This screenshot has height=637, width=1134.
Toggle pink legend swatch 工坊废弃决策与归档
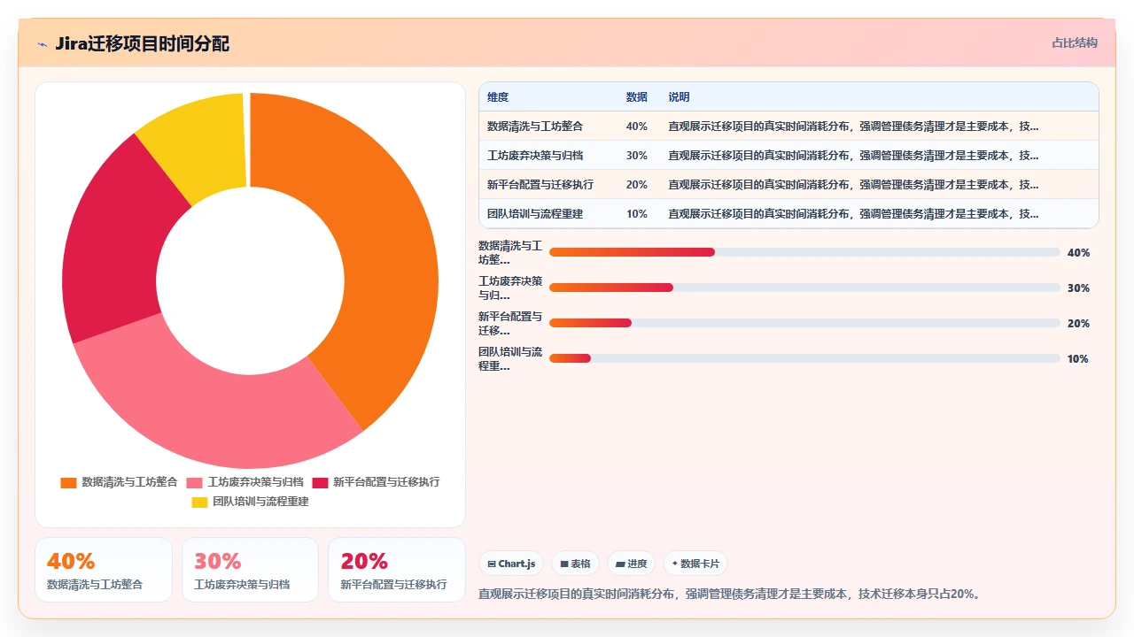(x=195, y=482)
